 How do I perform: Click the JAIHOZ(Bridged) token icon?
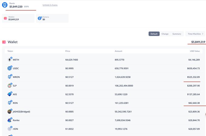pos(9,111)
